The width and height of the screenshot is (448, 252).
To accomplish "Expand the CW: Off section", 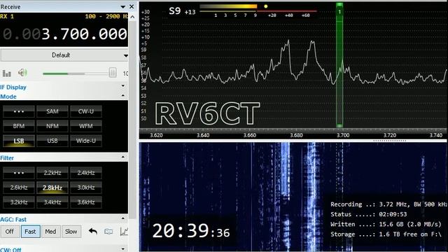I will coord(123,249).
